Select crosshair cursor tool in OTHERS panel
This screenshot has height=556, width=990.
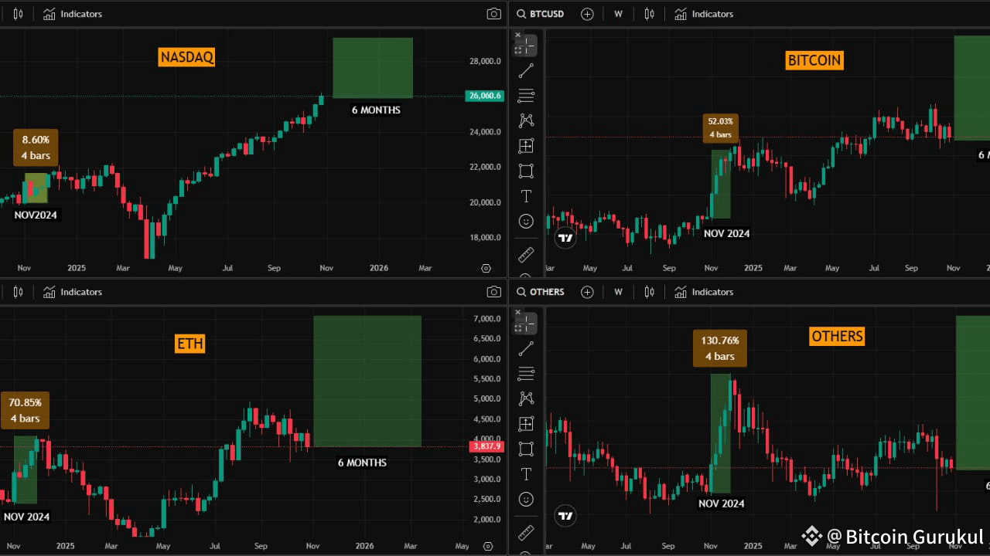[x=526, y=324]
